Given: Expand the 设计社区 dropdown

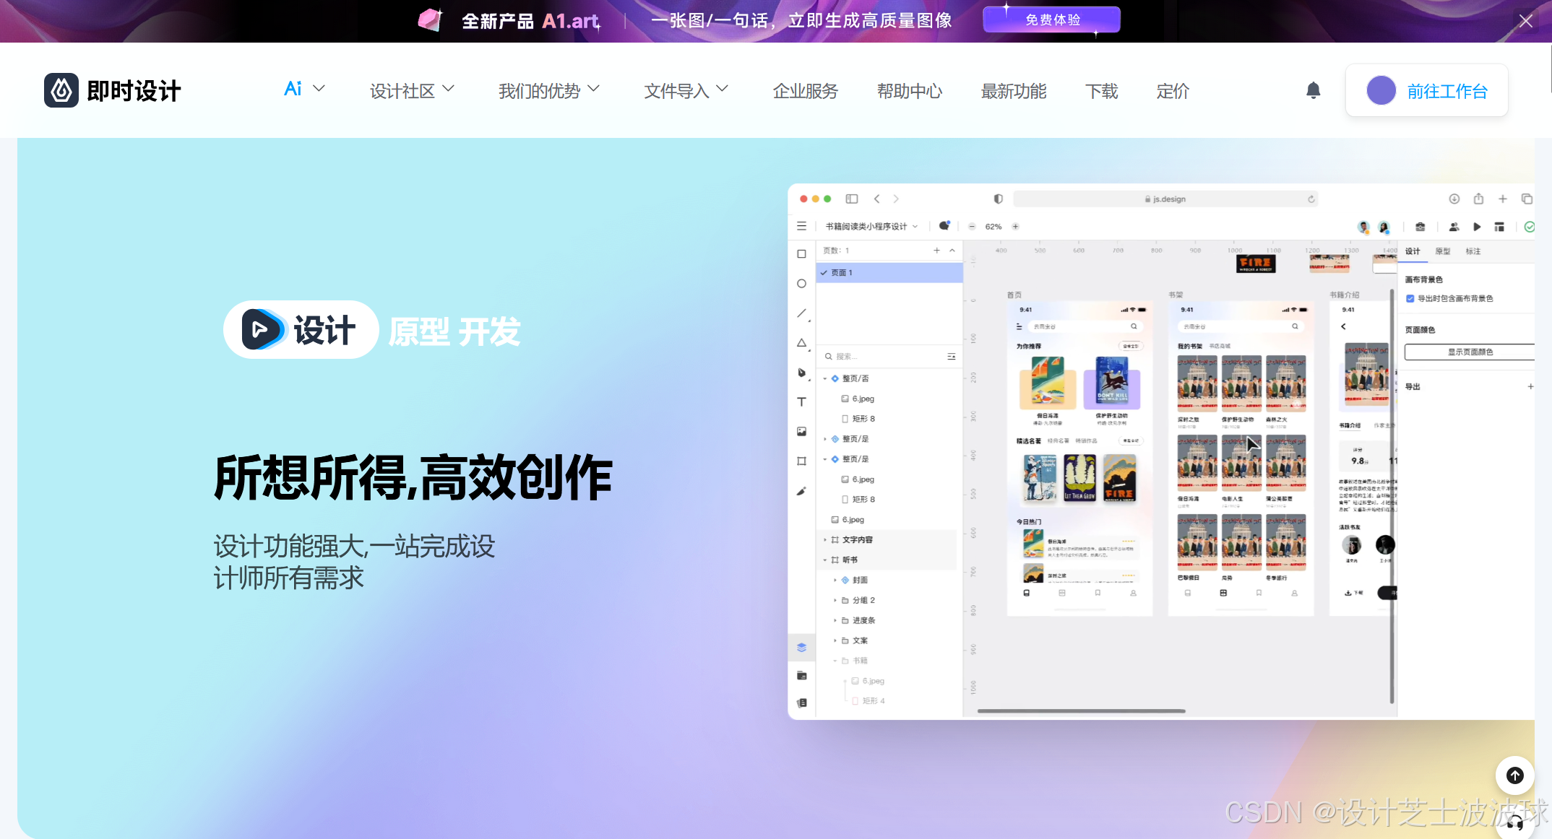Looking at the screenshot, I should (412, 91).
